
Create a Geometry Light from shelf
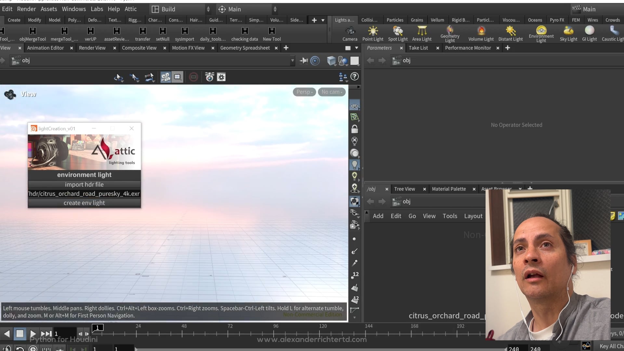(x=450, y=34)
